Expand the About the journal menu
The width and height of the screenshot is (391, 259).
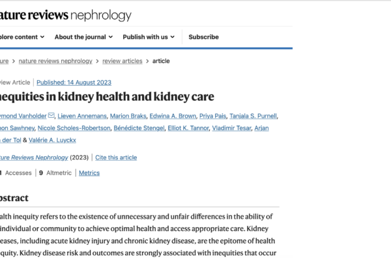pyautogui.click(x=84, y=37)
